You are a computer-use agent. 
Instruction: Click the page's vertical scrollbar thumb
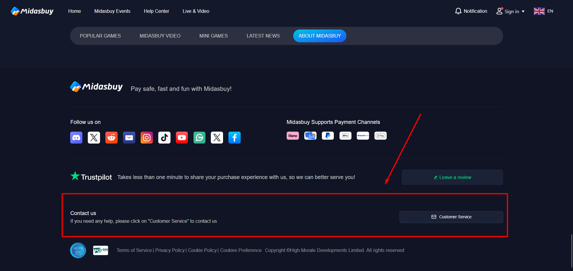coord(572,251)
